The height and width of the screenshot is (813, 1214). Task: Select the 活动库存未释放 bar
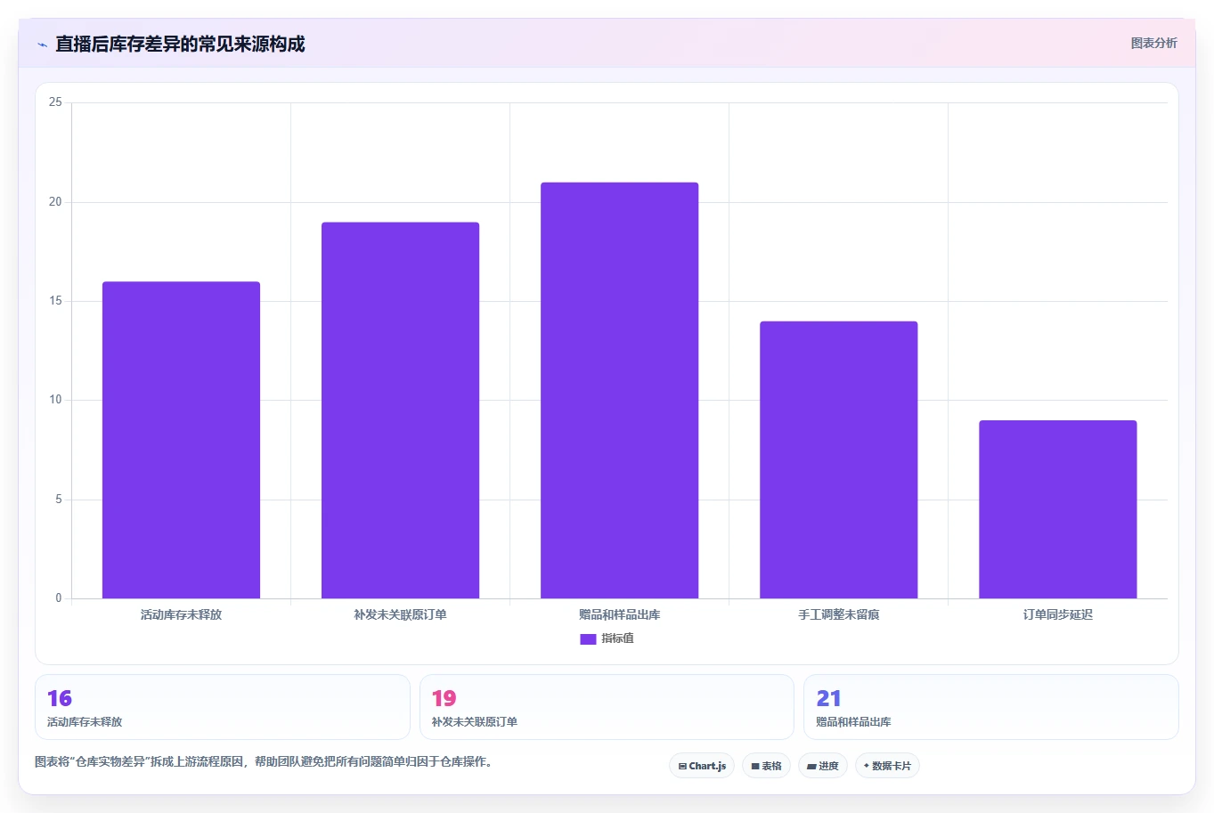pos(181,440)
